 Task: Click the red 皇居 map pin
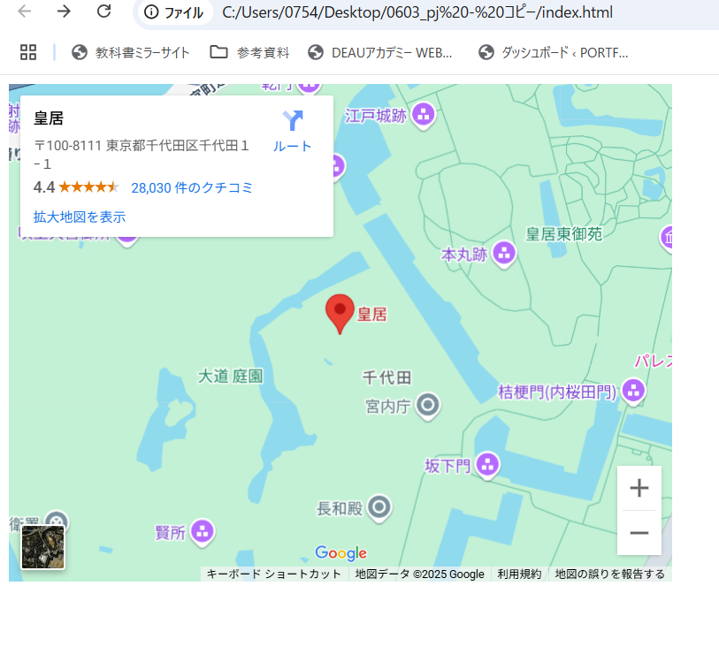coord(340,313)
